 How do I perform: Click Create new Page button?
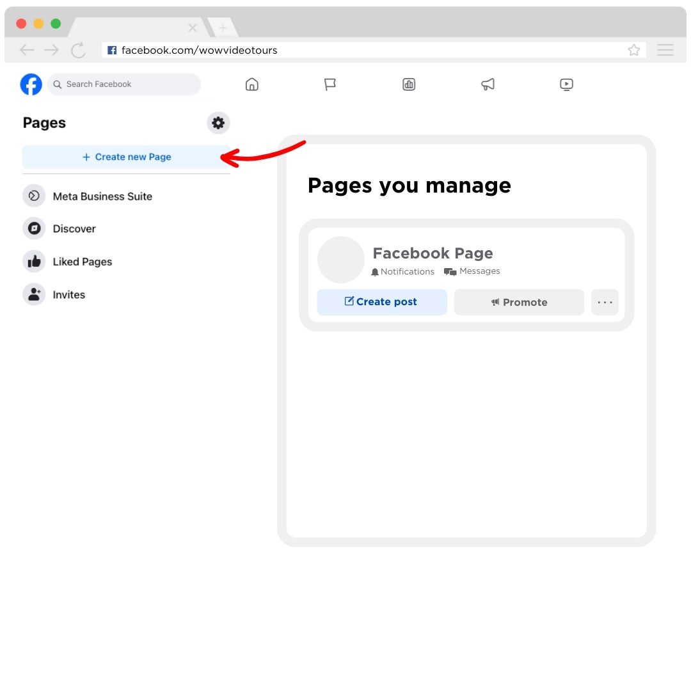(127, 157)
